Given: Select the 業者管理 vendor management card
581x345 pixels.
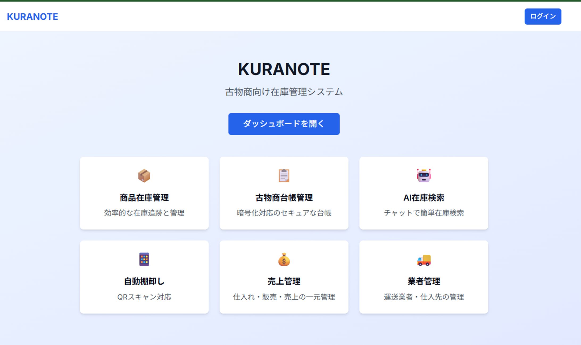Looking at the screenshot, I should pos(424,276).
